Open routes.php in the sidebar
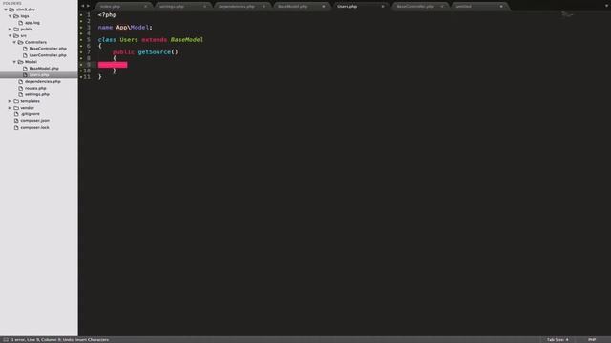Screen dimensions: 611x343 tap(35, 89)
